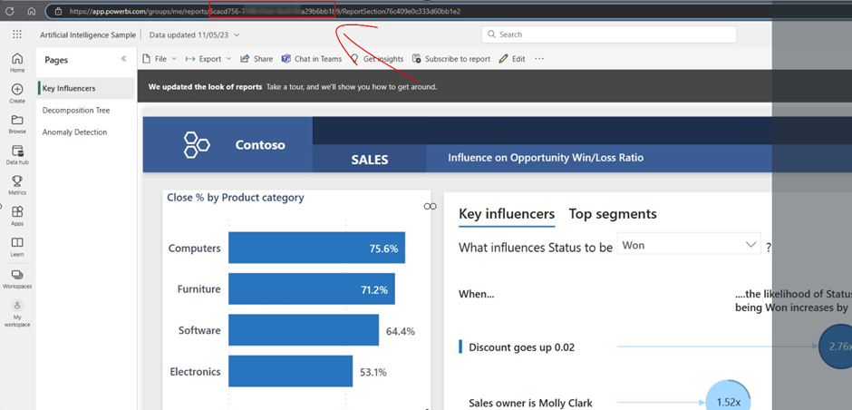Switch to the Key influencers tab
Image resolution: width=852 pixels, height=410 pixels.
pyautogui.click(x=507, y=214)
